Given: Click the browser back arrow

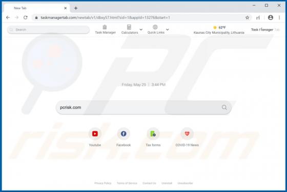Looking at the screenshot, I should 8,17.
